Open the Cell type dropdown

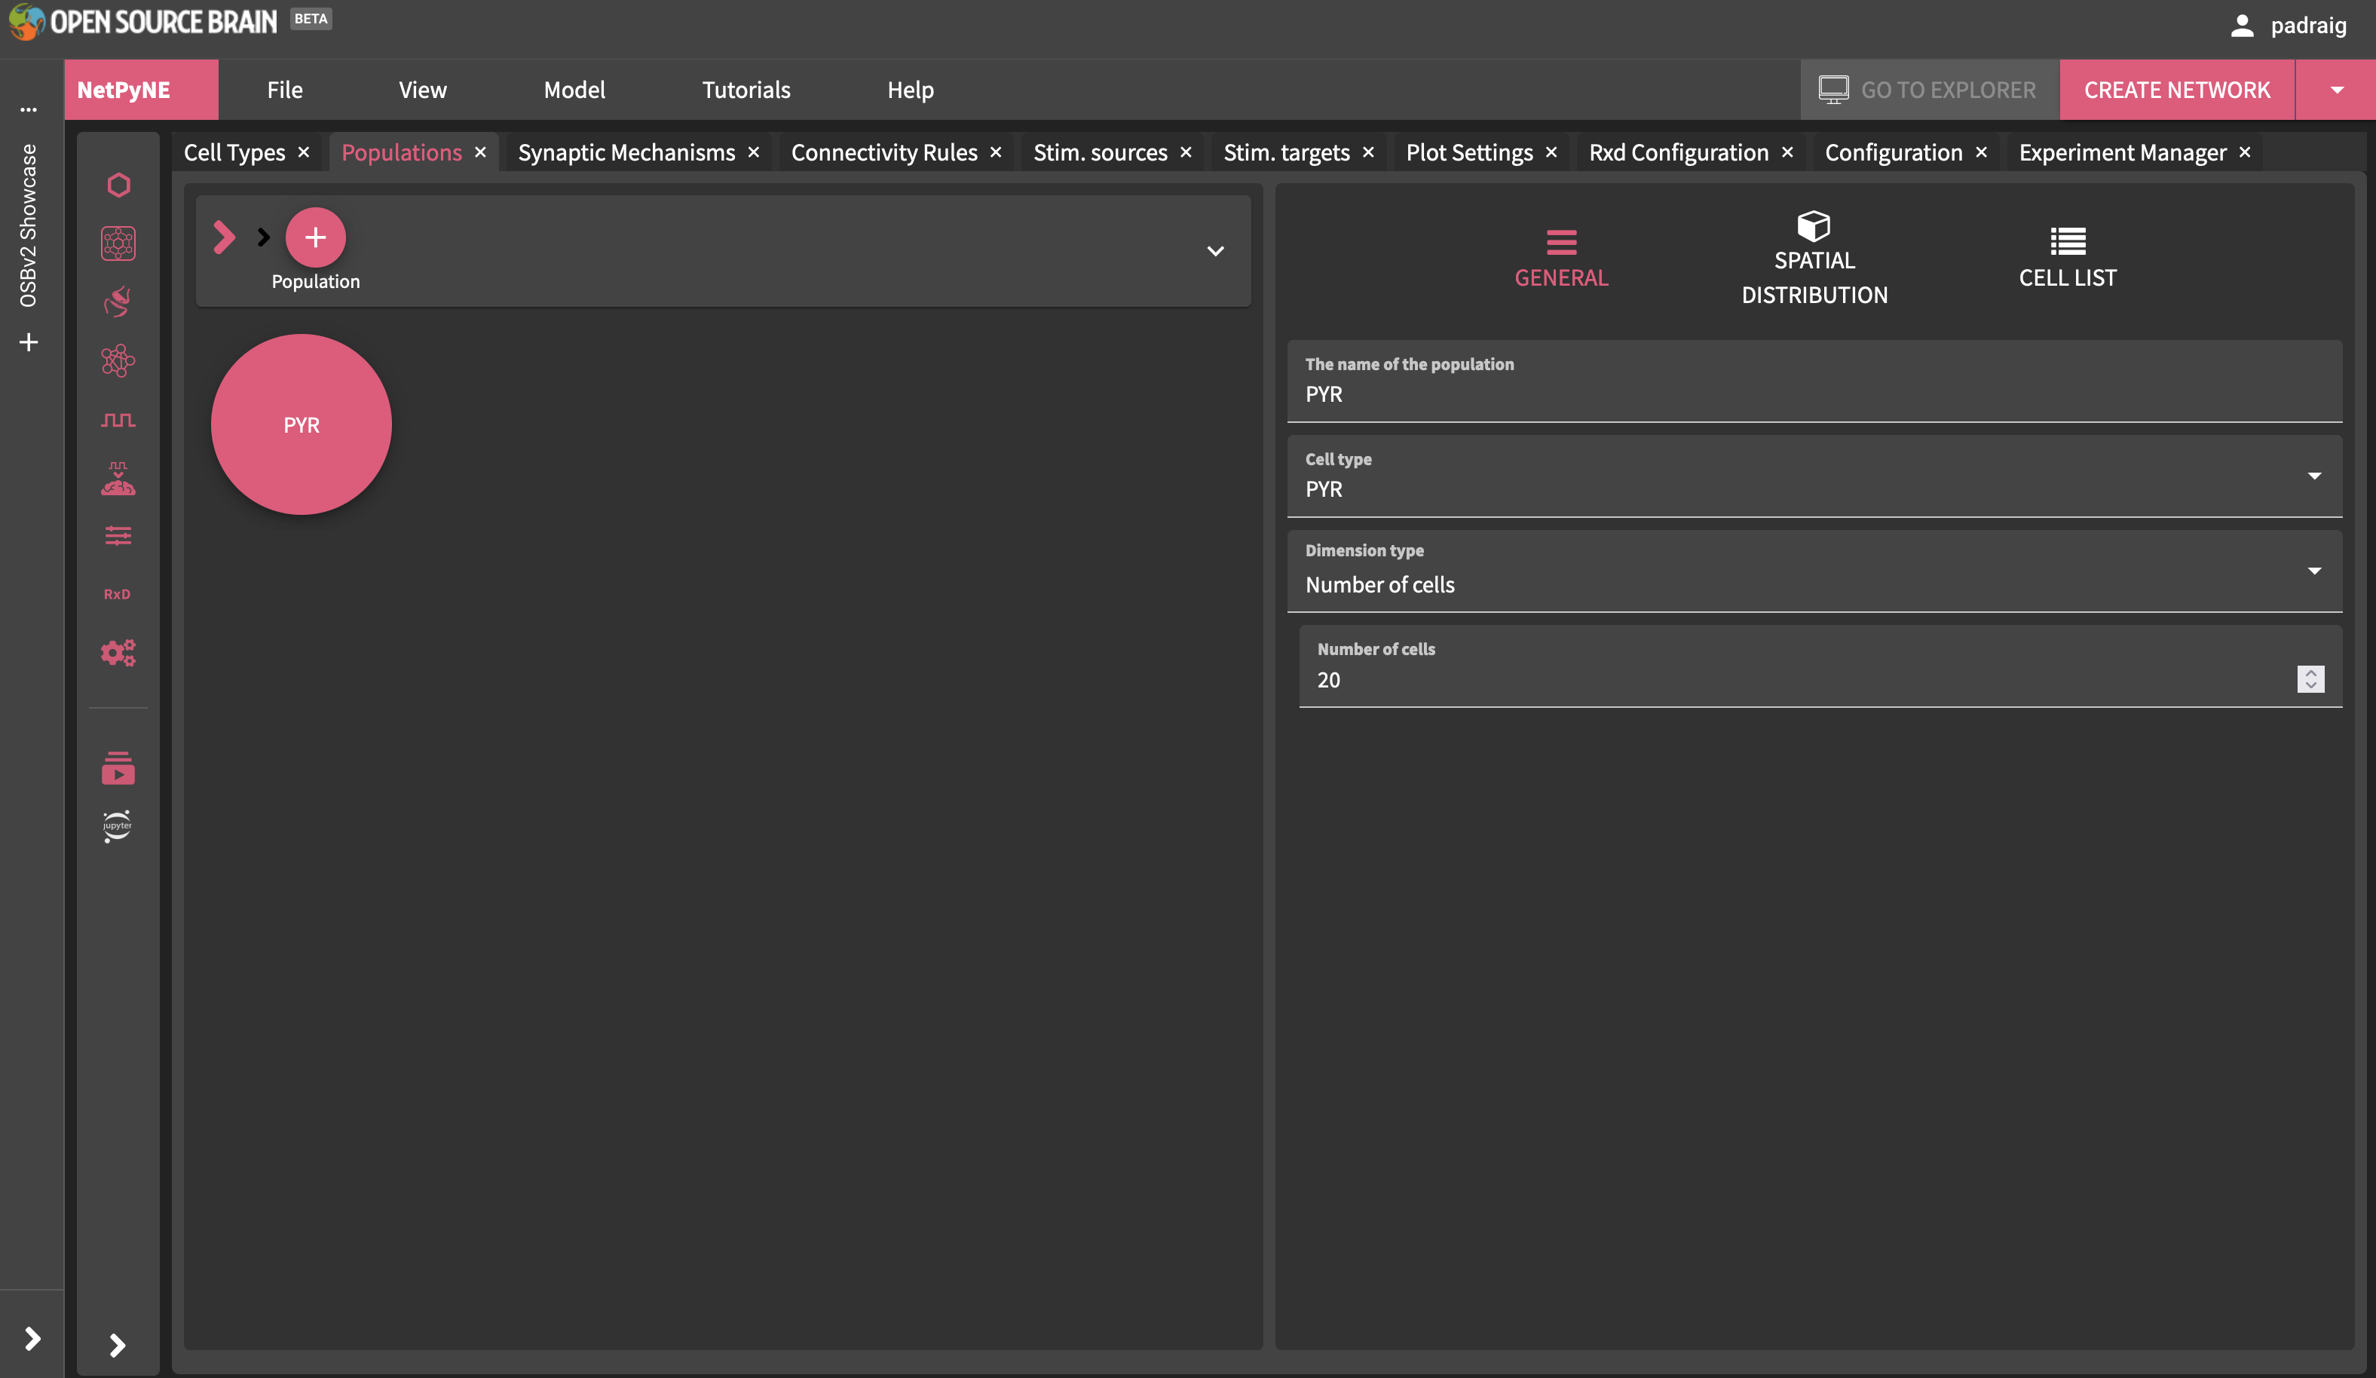point(1814,476)
